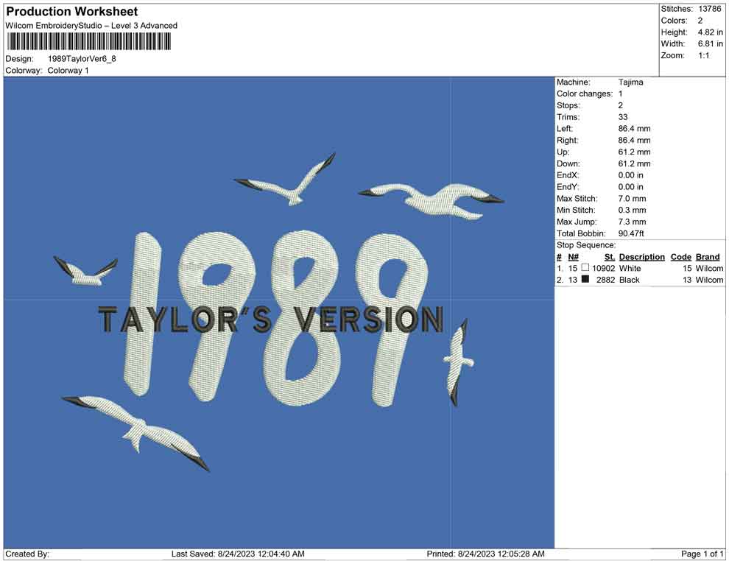This screenshot has height=561, width=729.
Task: Click the black thread color swatch
Action: tap(585, 279)
